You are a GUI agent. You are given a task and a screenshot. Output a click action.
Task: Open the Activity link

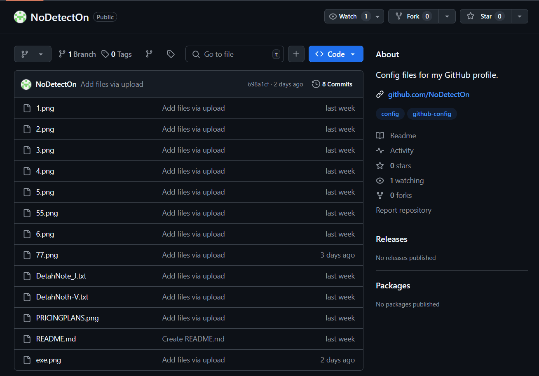(x=402, y=151)
